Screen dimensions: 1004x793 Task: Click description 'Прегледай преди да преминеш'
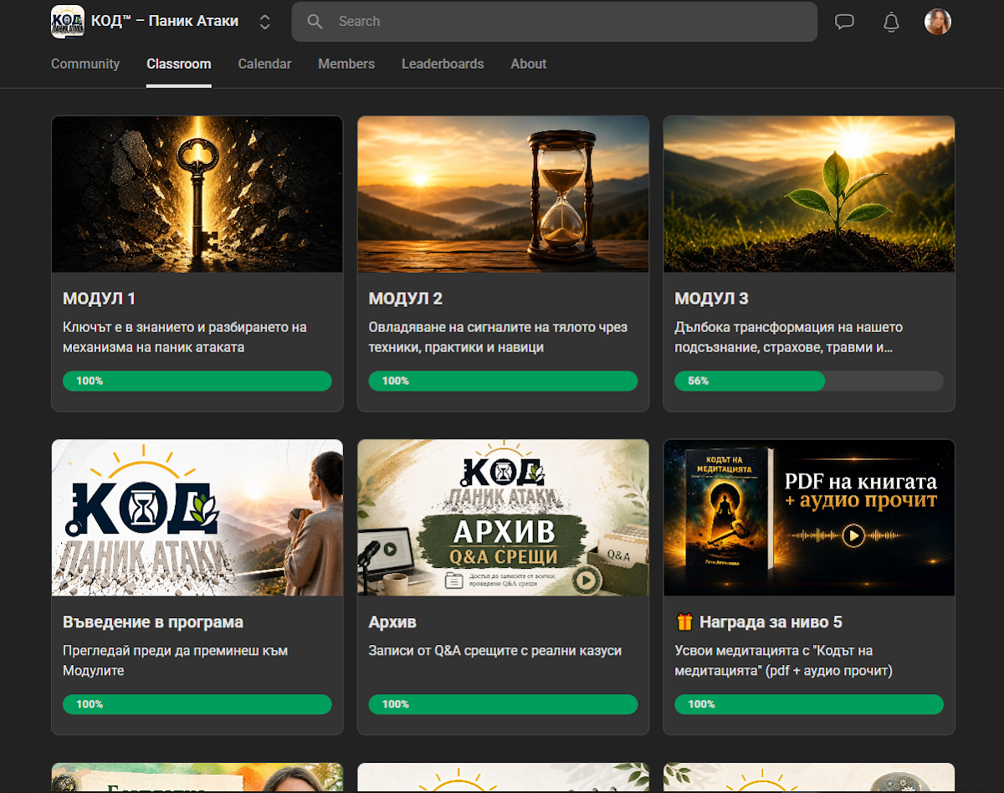[175, 661]
